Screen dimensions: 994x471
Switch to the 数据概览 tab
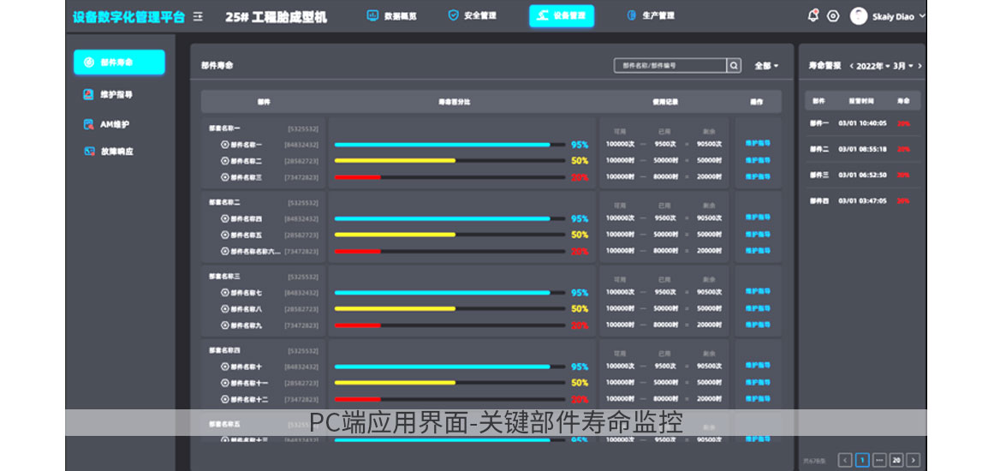[x=392, y=16]
